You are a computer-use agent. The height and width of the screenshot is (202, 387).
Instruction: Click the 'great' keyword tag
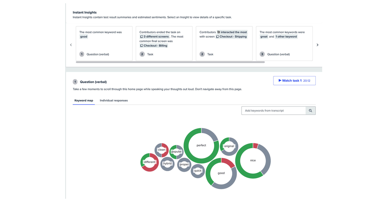pyautogui.click(x=264, y=37)
